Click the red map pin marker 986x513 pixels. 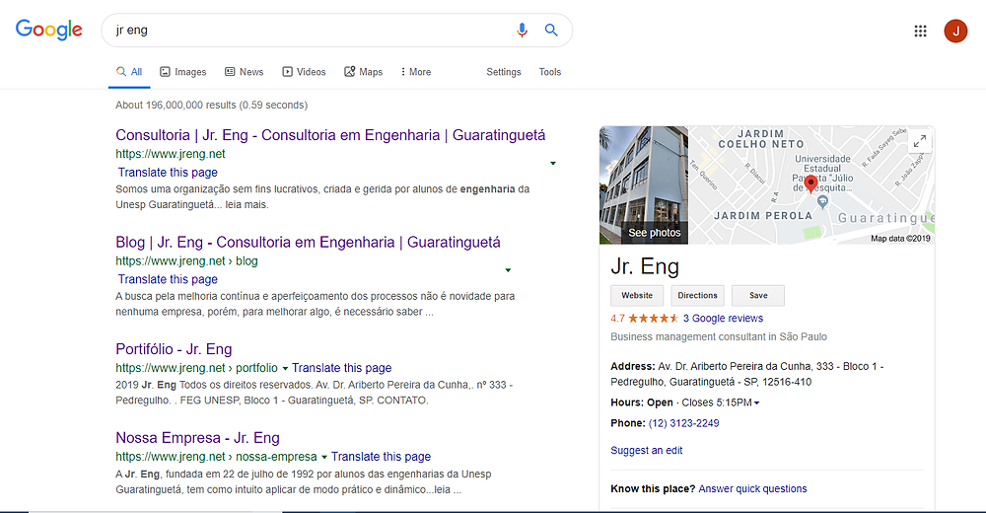[811, 183]
